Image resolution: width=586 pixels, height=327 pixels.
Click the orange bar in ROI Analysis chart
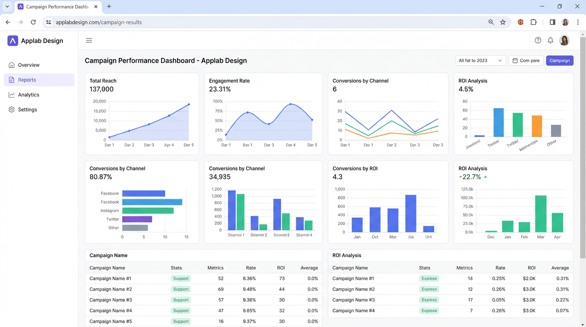537,126
